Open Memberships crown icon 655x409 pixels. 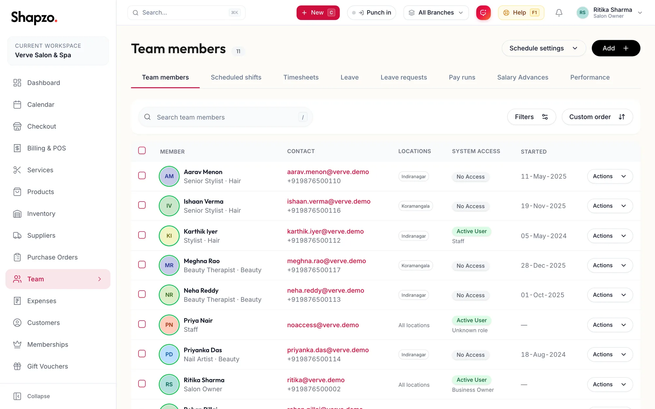pos(17,345)
